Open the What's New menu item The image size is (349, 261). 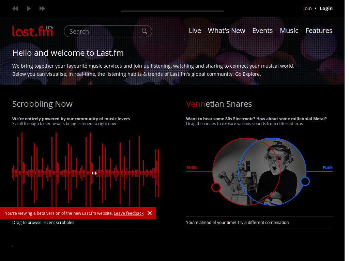tap(226, 31)
